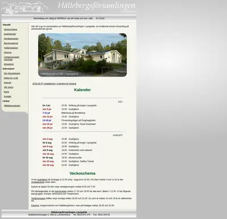
Task: Click the Hällebergsförsamlingen header title
Action: (x=96, y=6)
